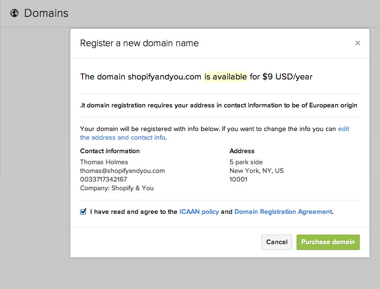Click the shopifyandyou.com domain name text
Viewport: 380px width, 289px height.
pyautogui.click(x=164, y=77)
